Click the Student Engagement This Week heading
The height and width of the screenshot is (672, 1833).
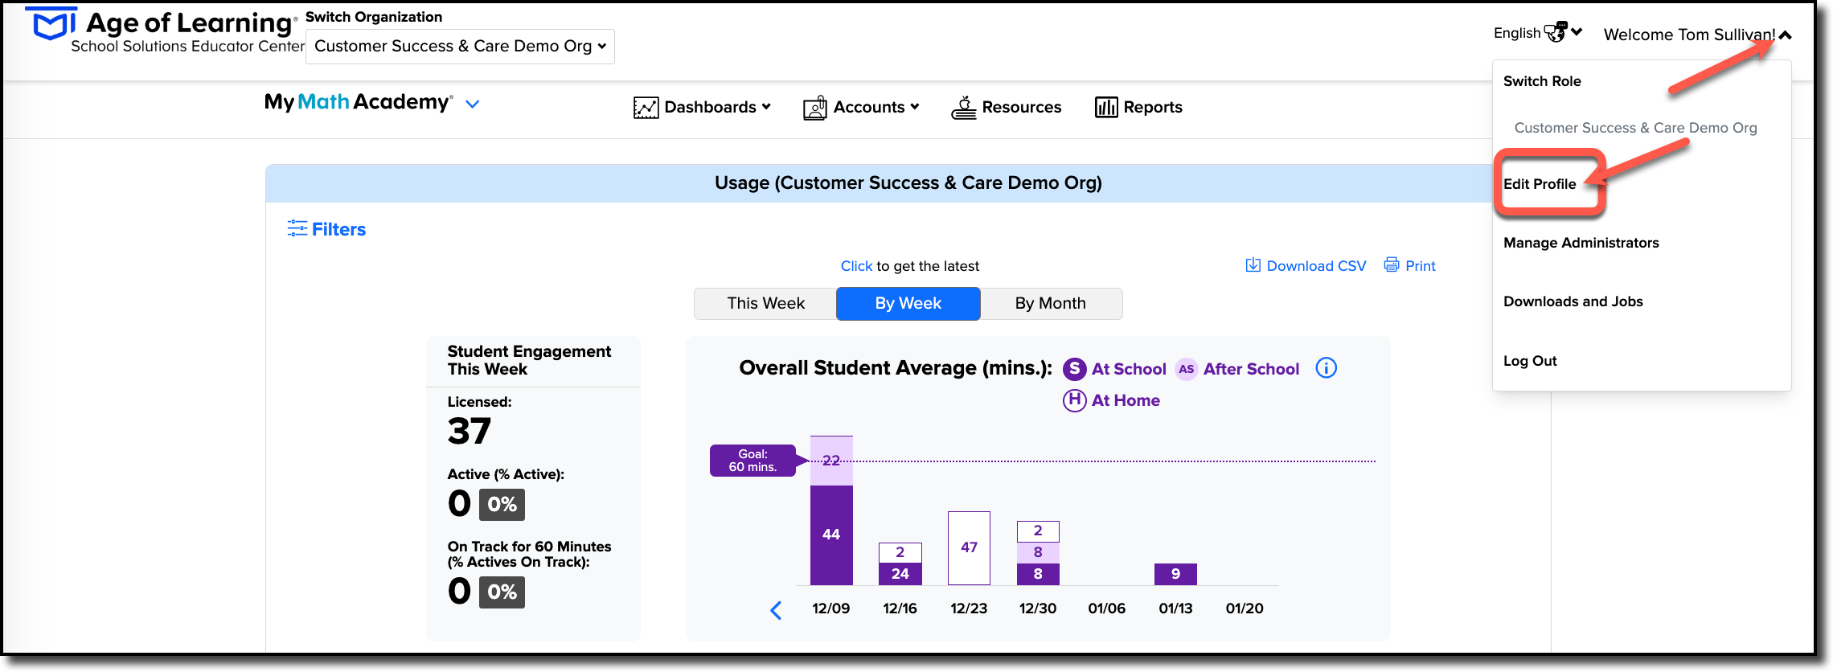529,360
